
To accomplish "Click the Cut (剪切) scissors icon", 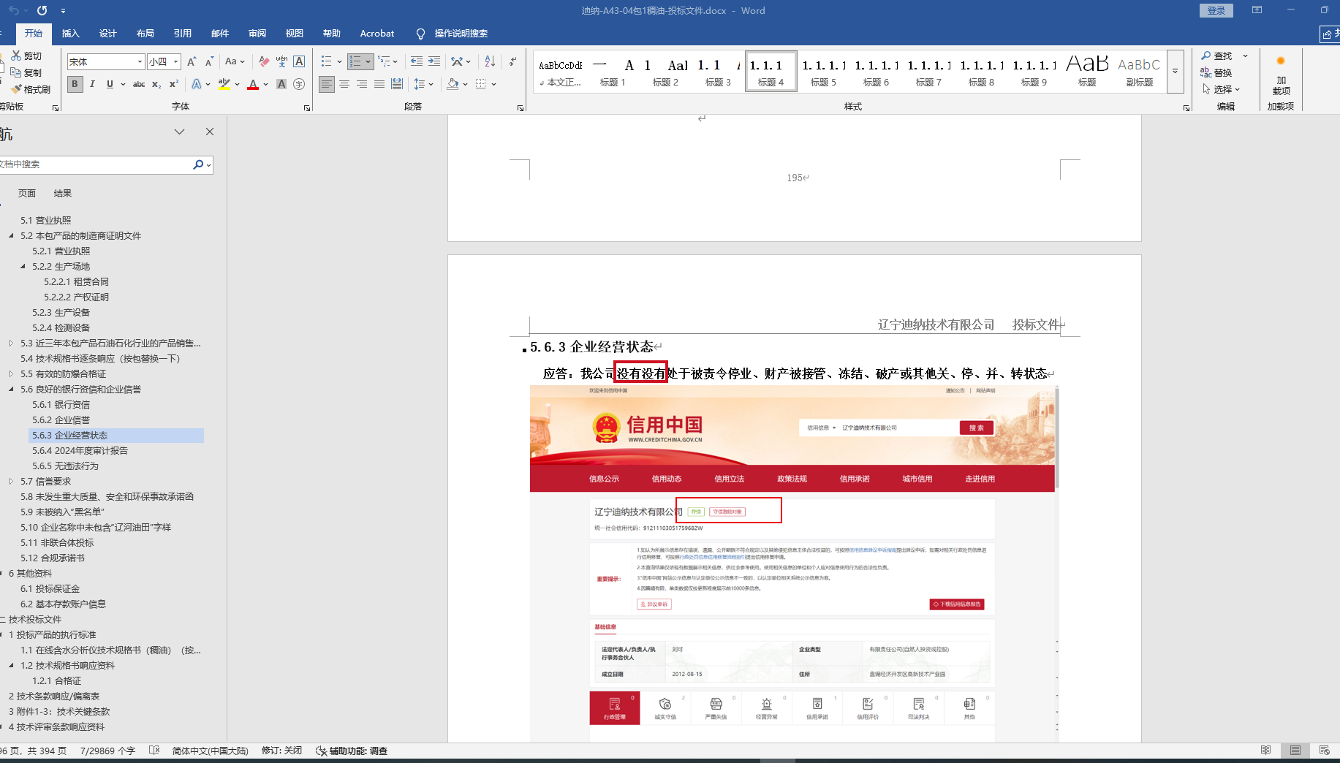I will (x=16, y=56).
